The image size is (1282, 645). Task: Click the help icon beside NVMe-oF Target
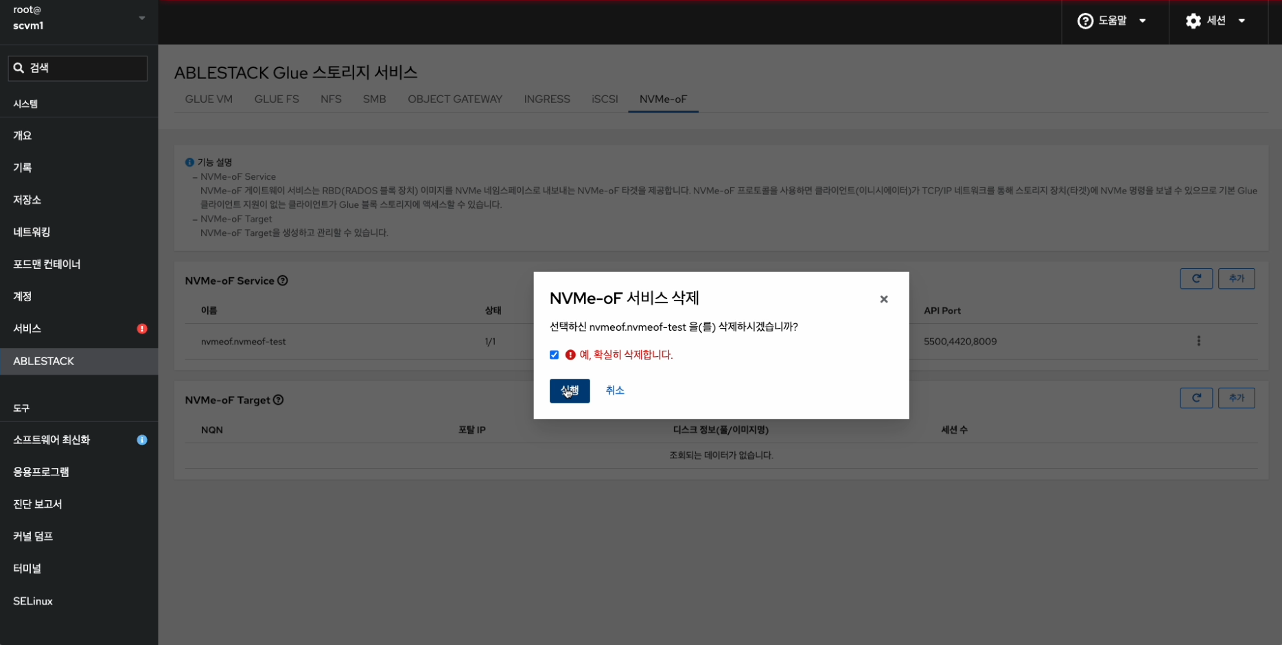coord(279,400)
